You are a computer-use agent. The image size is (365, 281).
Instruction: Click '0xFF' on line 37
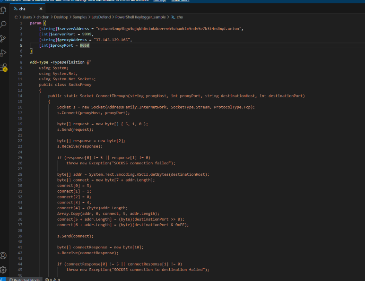click(x=180, y=225)
